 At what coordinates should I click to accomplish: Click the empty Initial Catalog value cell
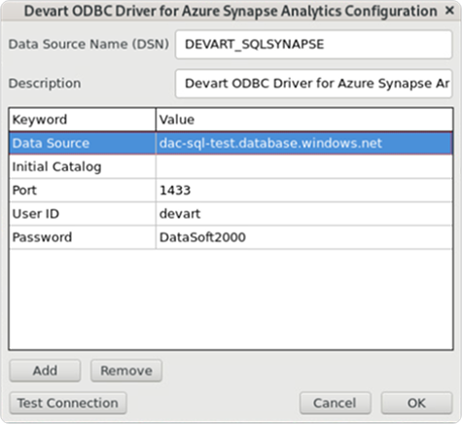click(304, 166)
